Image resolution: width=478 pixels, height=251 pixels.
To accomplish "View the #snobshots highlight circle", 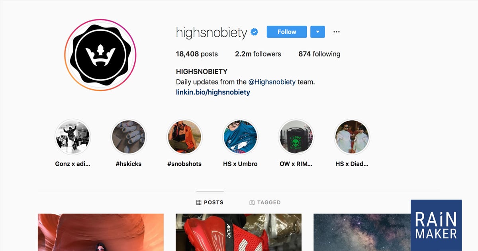I will (184, 137).
